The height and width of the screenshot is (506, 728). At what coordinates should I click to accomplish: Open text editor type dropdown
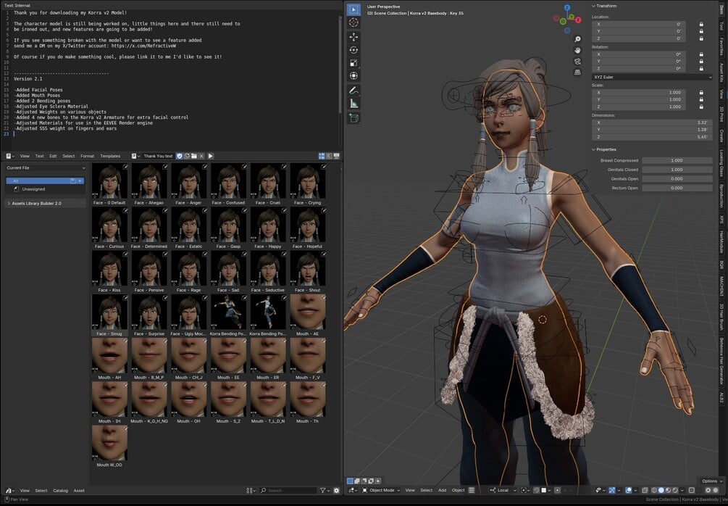[10, 156]
